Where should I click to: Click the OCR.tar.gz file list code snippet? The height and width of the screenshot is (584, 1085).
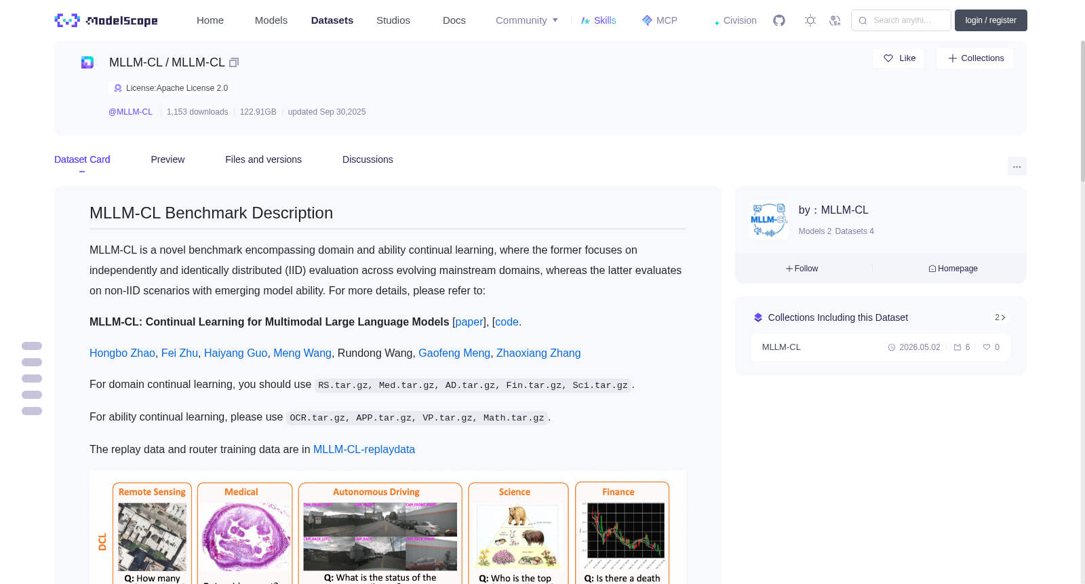(417, 418)
